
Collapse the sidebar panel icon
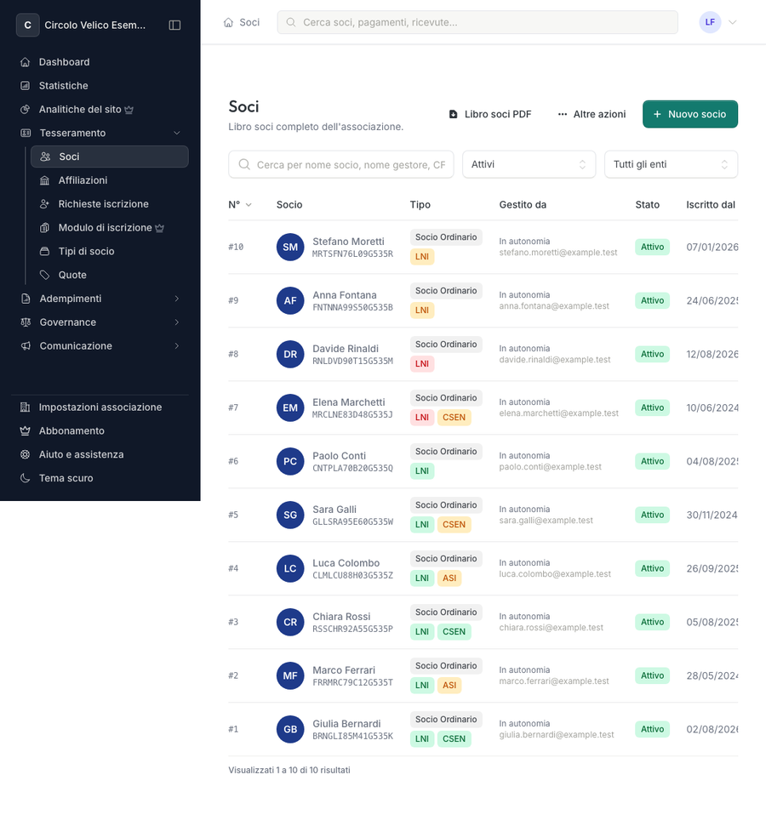(174, 26)
